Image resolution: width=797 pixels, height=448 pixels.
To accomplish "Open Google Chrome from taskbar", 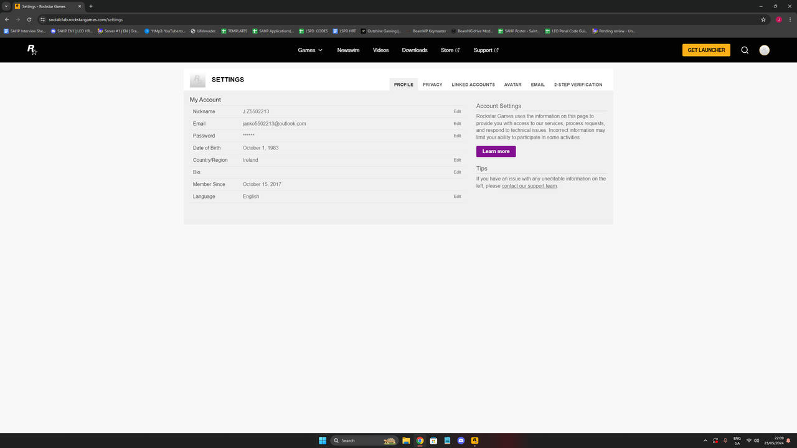I will [x=420, y=441].
